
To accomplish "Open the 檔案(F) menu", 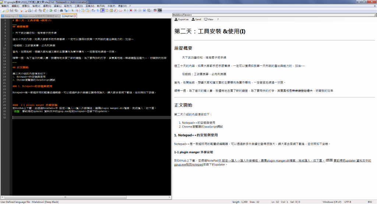I will click(x=5, y=6).
